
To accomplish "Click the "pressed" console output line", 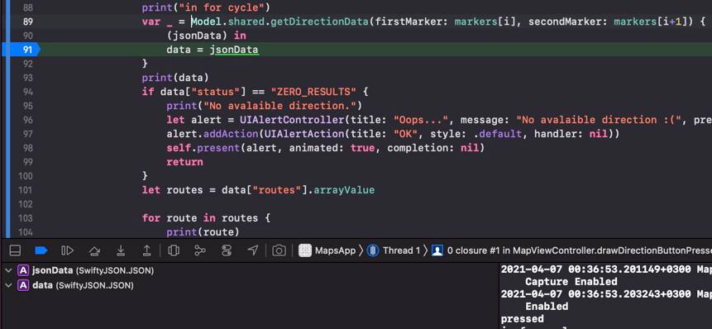I will (x=522, y=318).
